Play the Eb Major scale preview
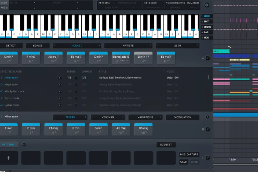The image size is (258, 172). [x=59, y=85]
